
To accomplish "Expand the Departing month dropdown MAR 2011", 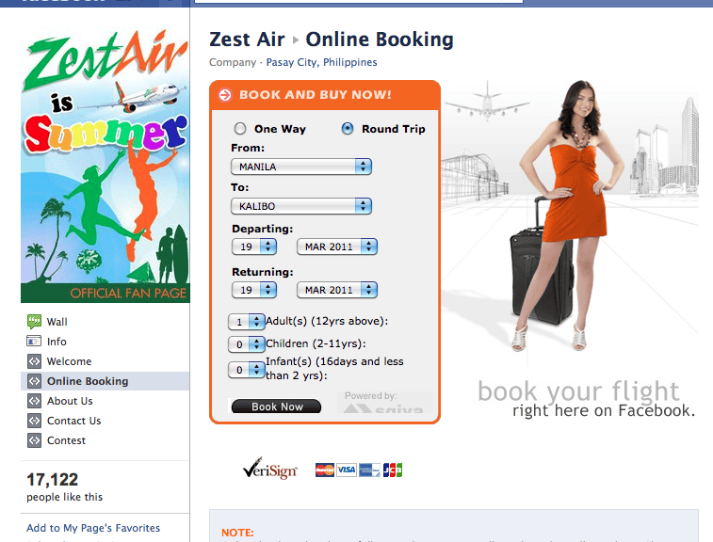I will 337,247.
